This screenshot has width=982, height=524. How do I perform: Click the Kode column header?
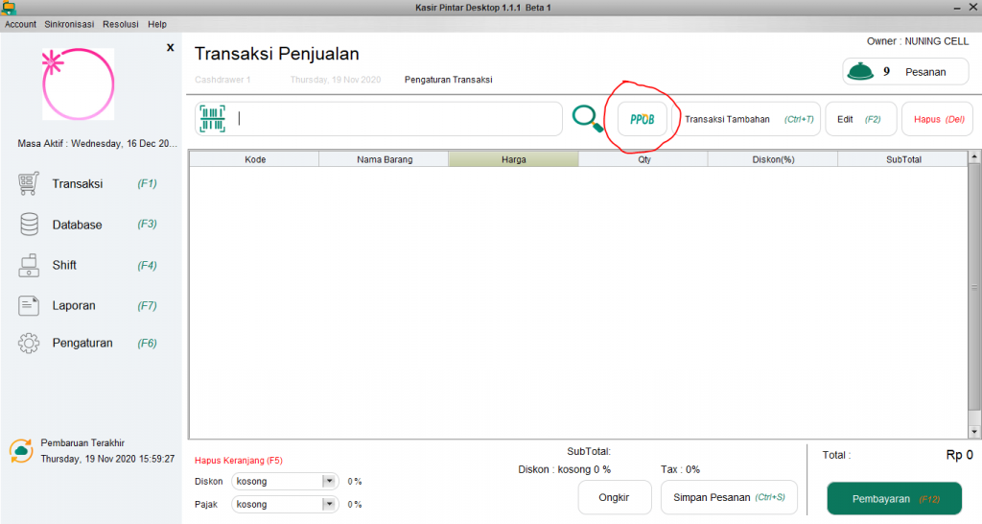pos(254,159)
